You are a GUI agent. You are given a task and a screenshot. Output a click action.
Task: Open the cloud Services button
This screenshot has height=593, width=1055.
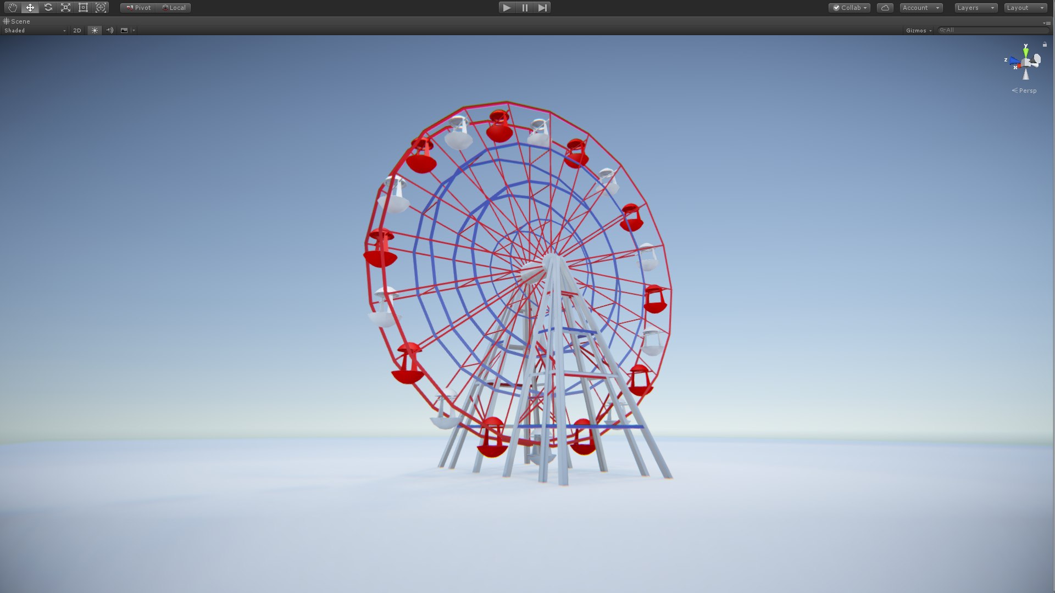pyautogui.click(x=885, y=8)
